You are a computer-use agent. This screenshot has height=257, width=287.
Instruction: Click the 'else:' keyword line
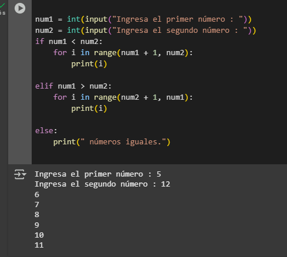pyautogui.click(x=46, y=131)
